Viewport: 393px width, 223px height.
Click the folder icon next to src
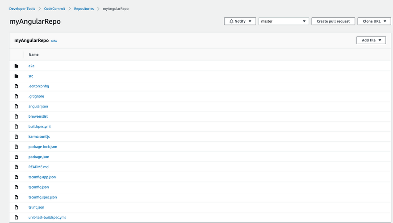(17, 76)
